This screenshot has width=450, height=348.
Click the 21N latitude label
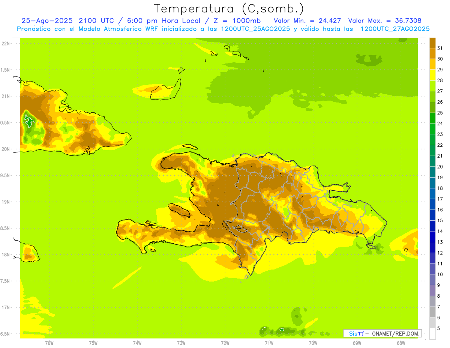(6, 96)
